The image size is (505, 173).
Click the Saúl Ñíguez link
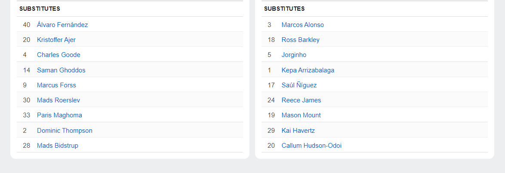pyautogui.click(x=299, y=85)
